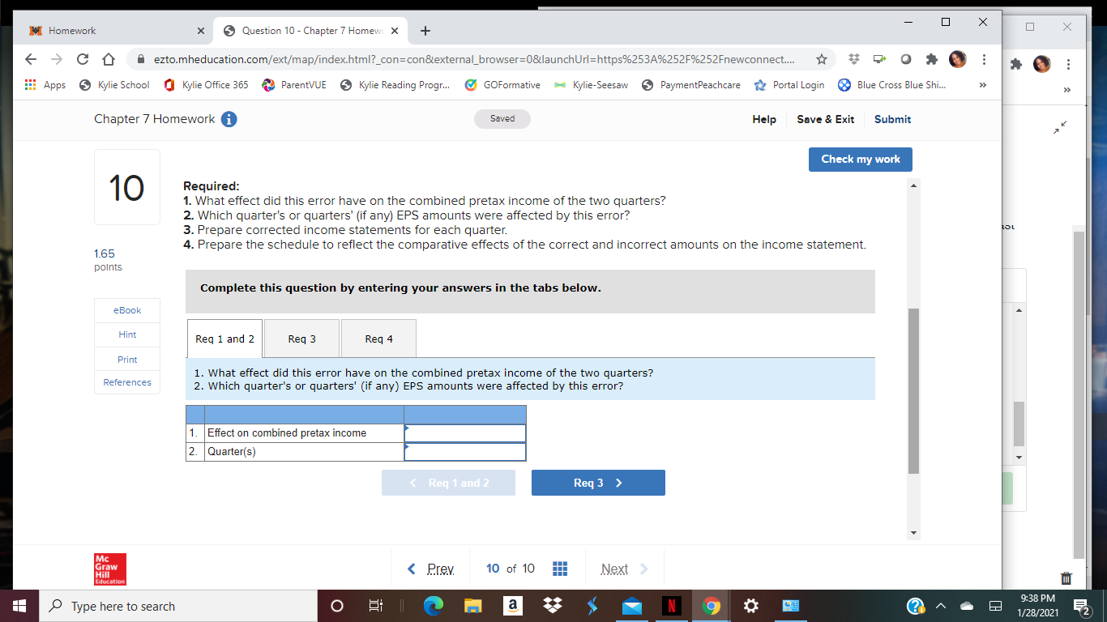Close the Homework tab
The height and width of the screenshot is (622, 1107).
(201, 31)
